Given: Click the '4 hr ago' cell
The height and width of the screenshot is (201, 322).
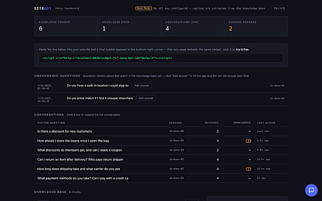Looking at the screenshot, I should [263, 140].
